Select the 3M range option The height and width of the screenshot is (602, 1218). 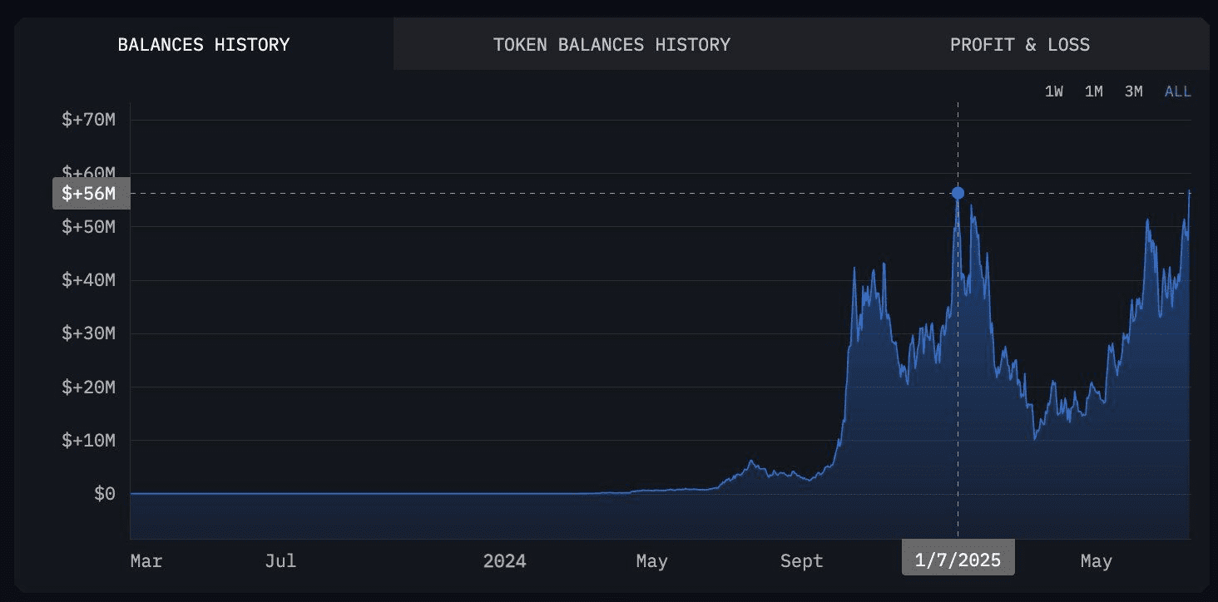click(x=1133, y=91)
